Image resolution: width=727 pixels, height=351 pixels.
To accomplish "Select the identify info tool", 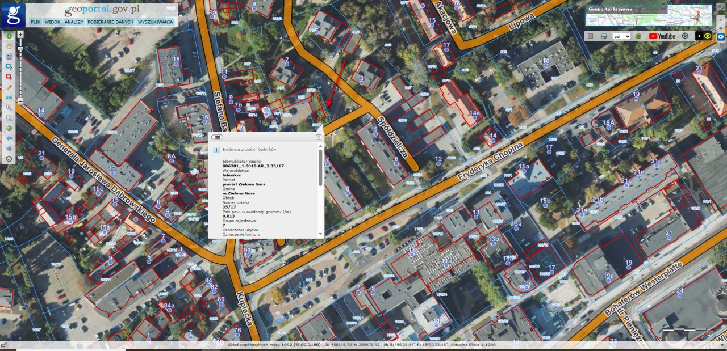I will (9, 36).
